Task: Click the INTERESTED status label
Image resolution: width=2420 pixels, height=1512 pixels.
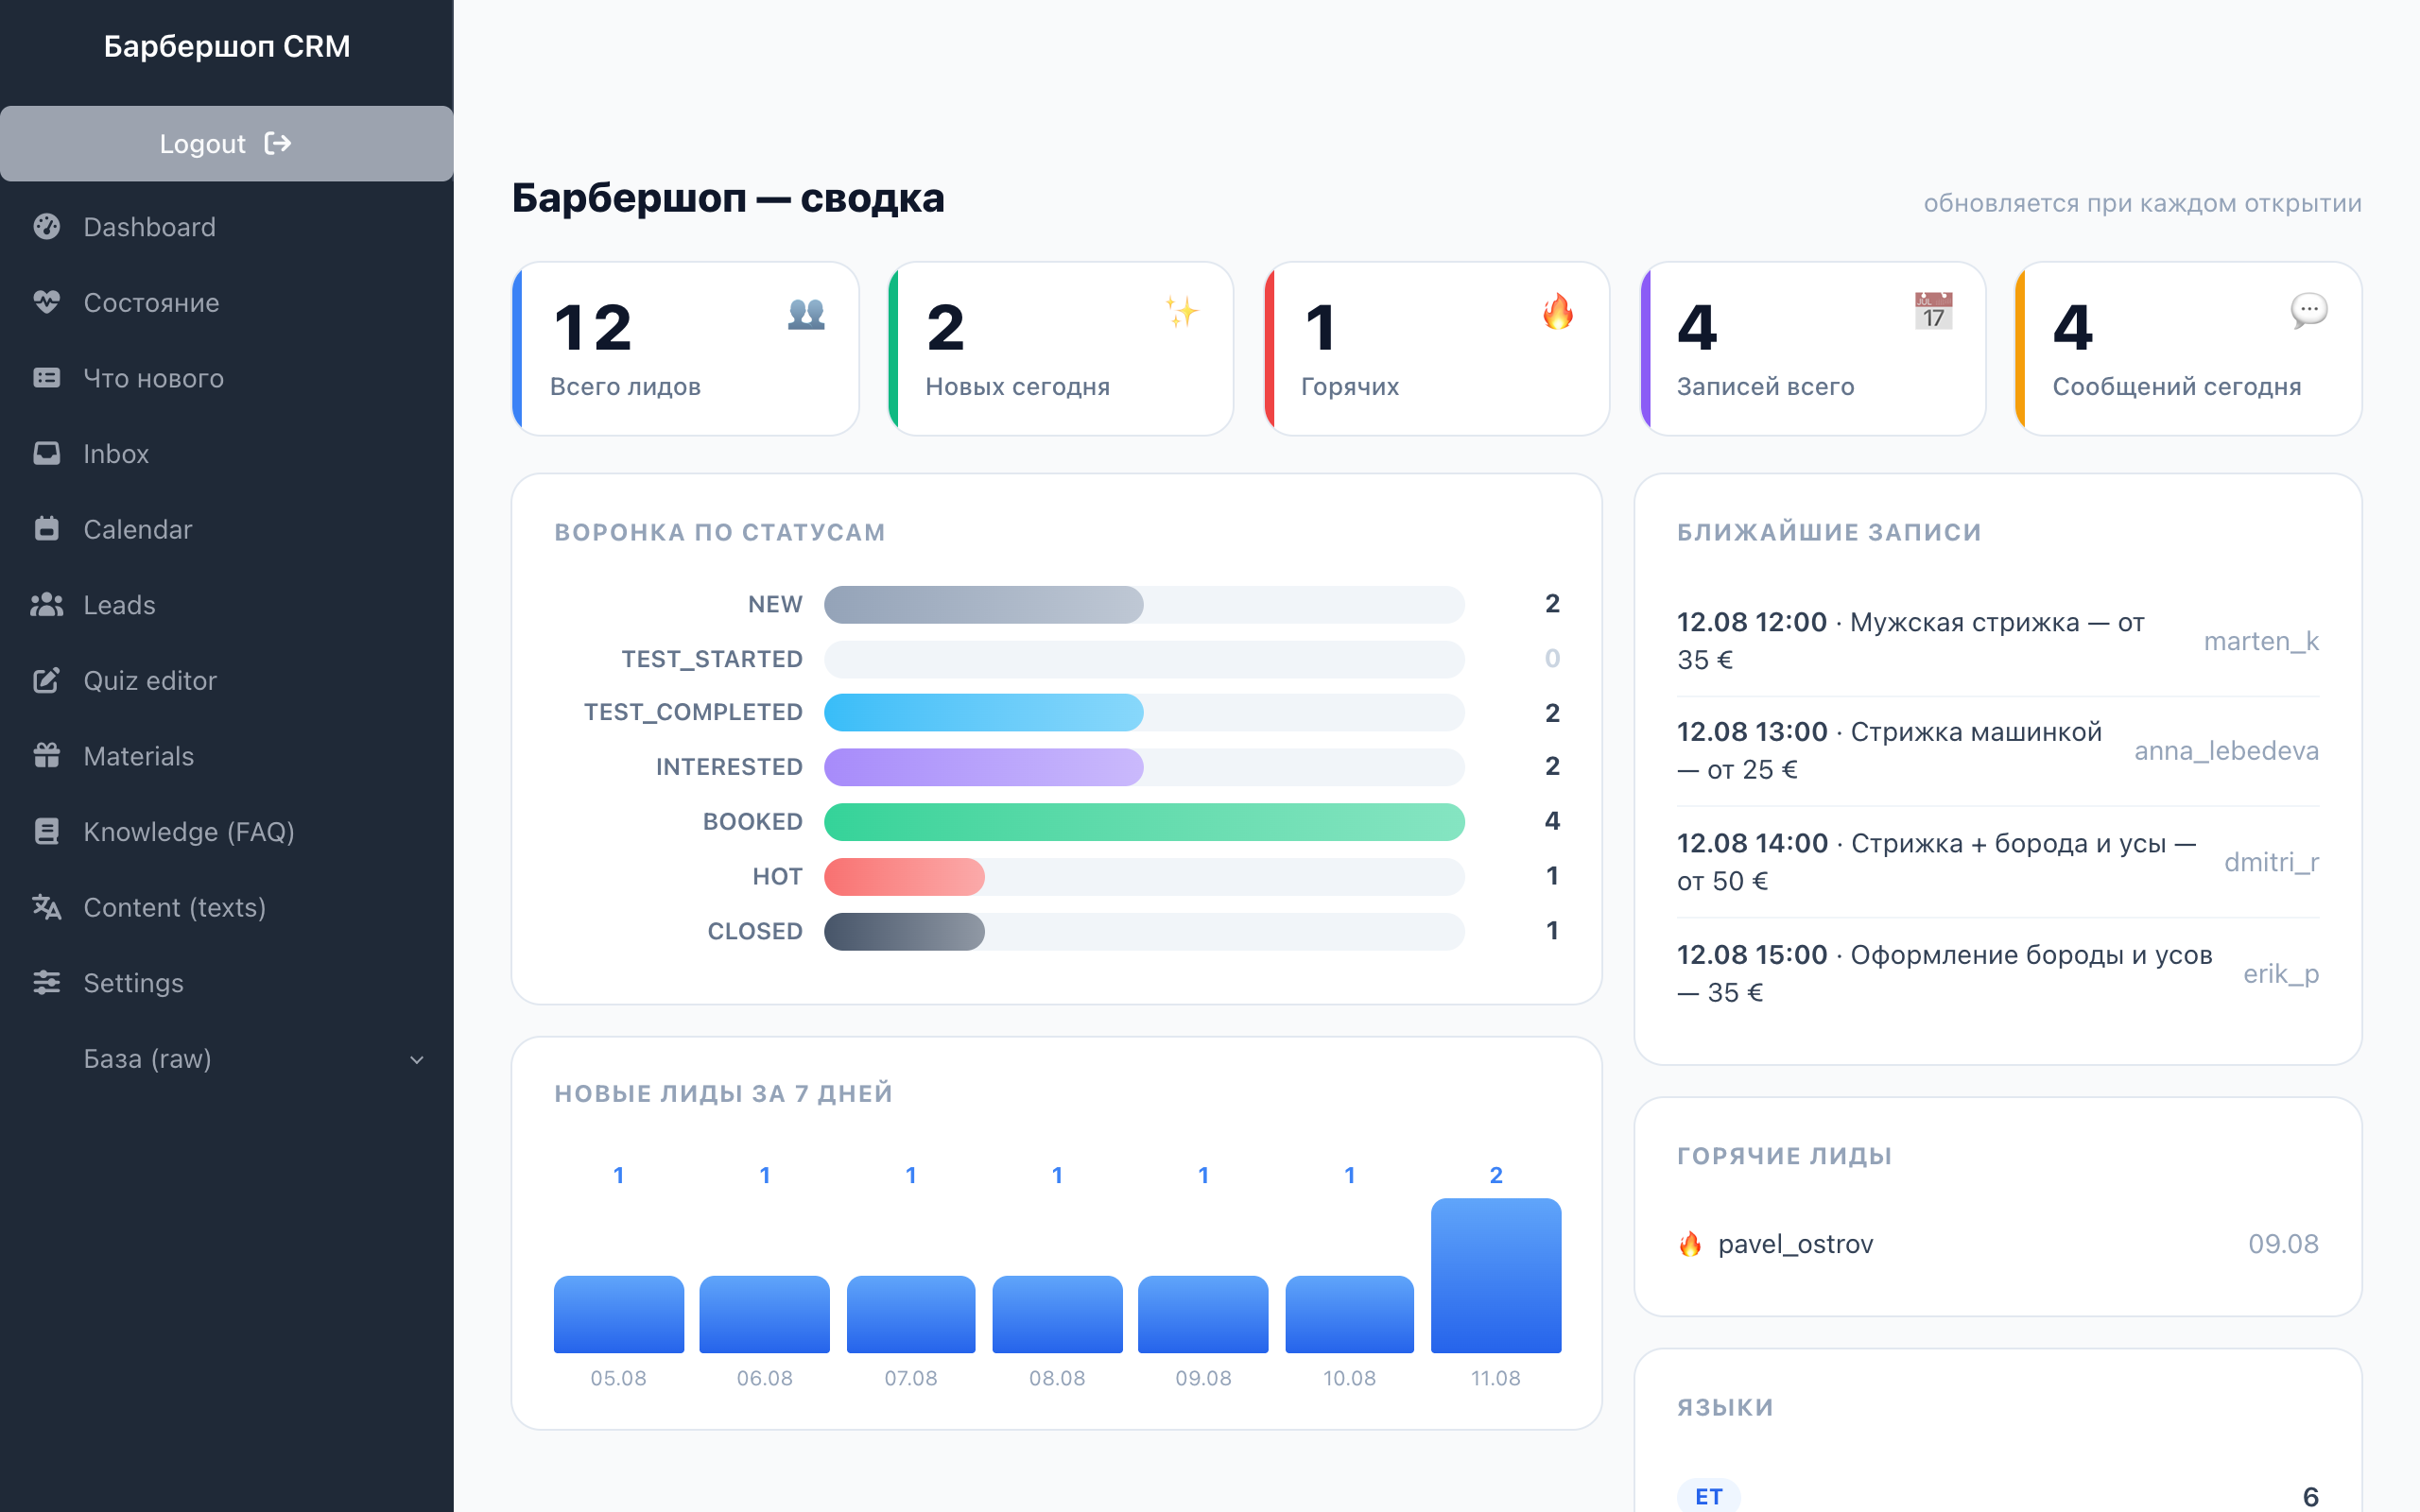Action: click(729, 767)
